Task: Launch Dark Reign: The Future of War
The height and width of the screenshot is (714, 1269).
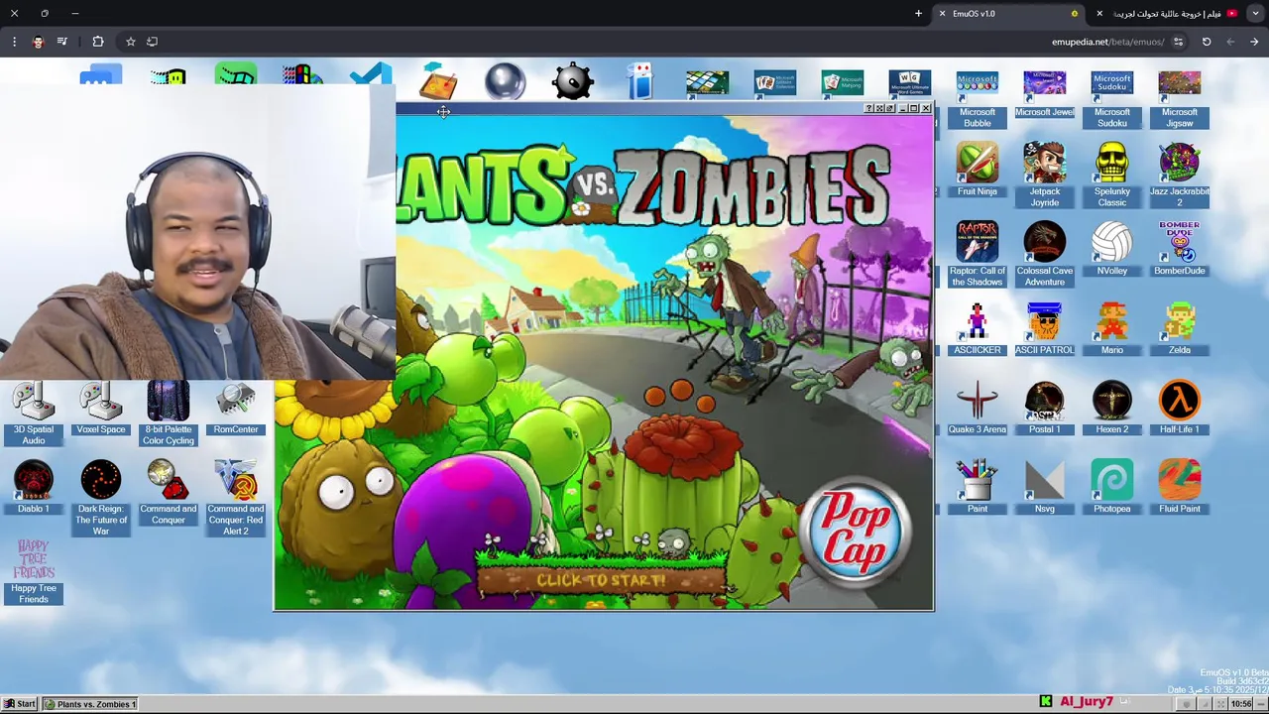Action: coord(100,498)
